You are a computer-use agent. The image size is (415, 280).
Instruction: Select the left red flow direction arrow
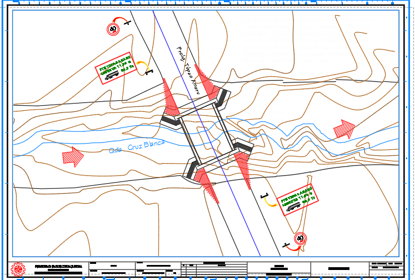(x=73, y=156)
